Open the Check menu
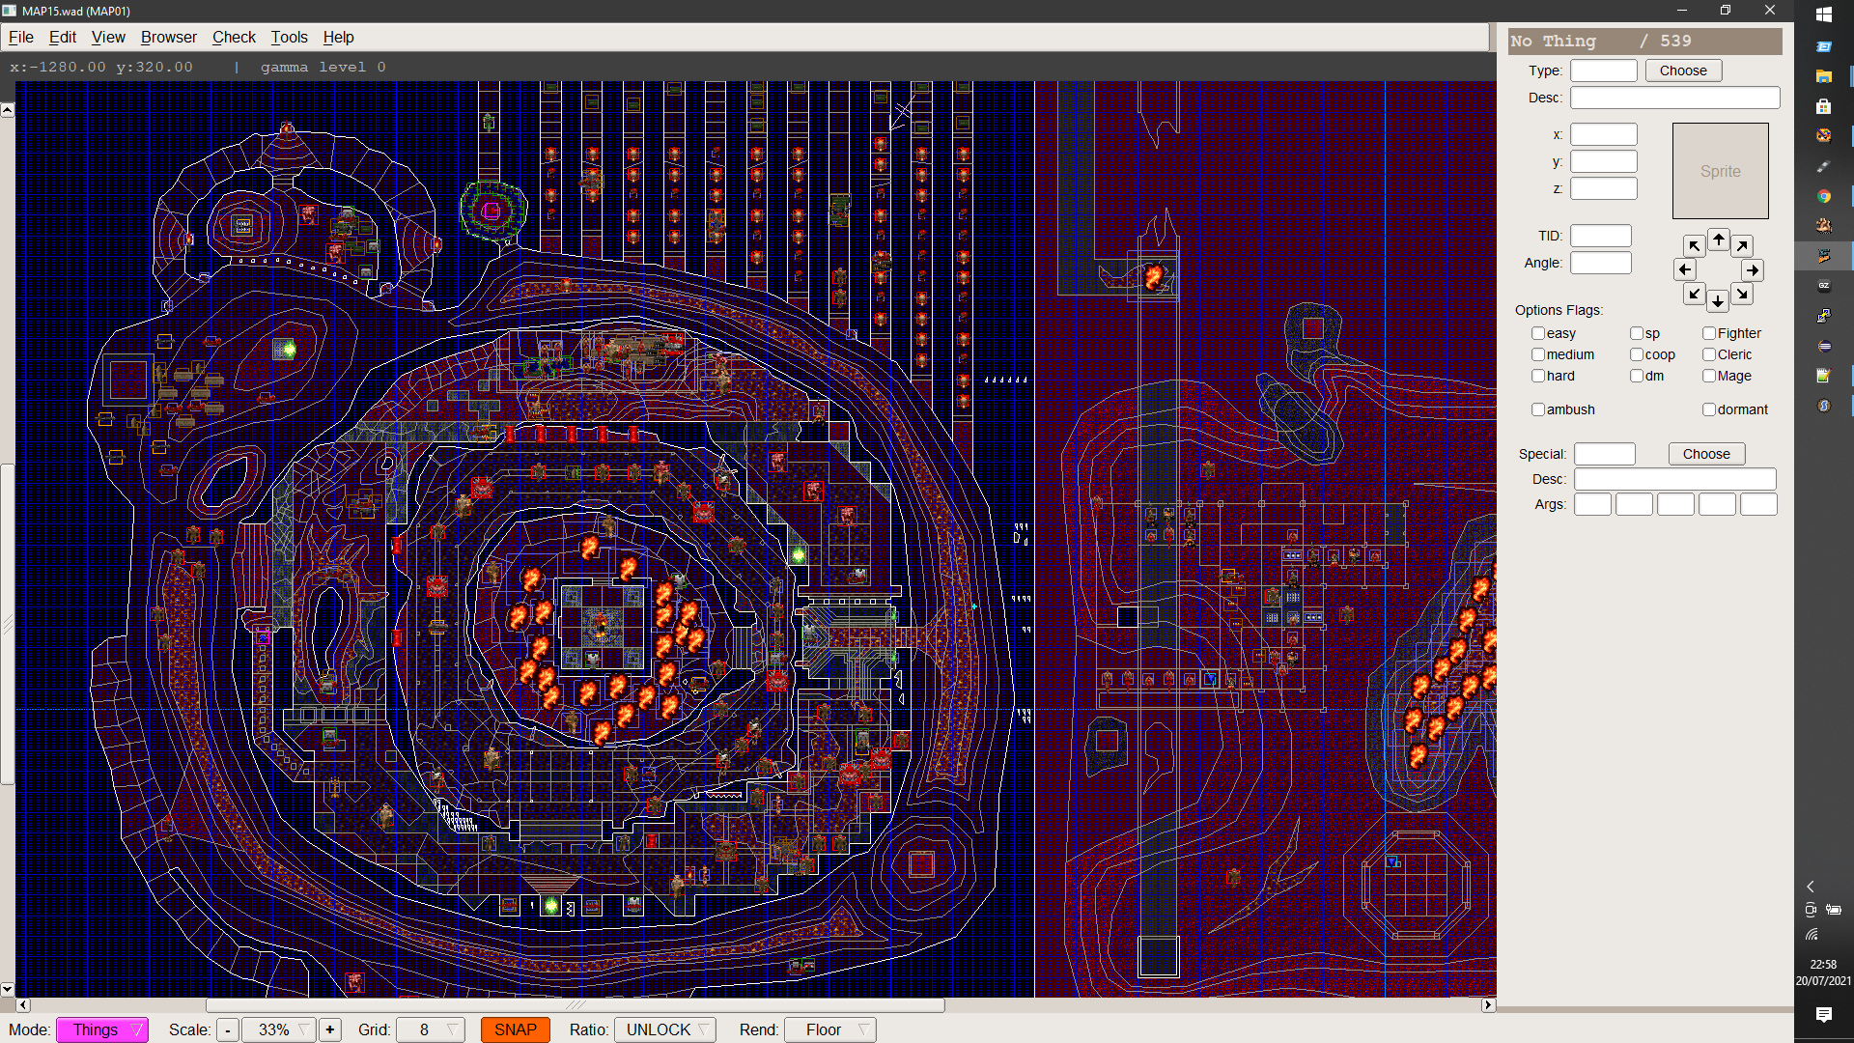 (234, 37)
